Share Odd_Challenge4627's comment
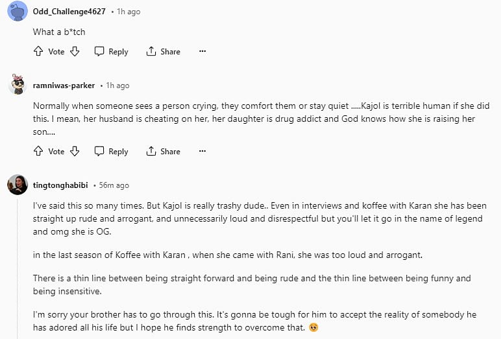This screenshot has height=339, width=501. (164, 51)
